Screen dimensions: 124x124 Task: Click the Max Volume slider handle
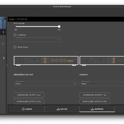point(59,27)
